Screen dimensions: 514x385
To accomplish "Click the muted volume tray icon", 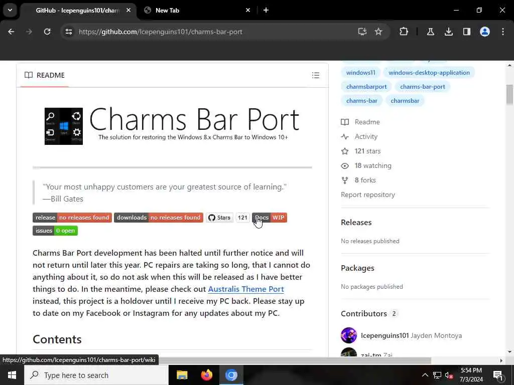I will pos(449,375).
